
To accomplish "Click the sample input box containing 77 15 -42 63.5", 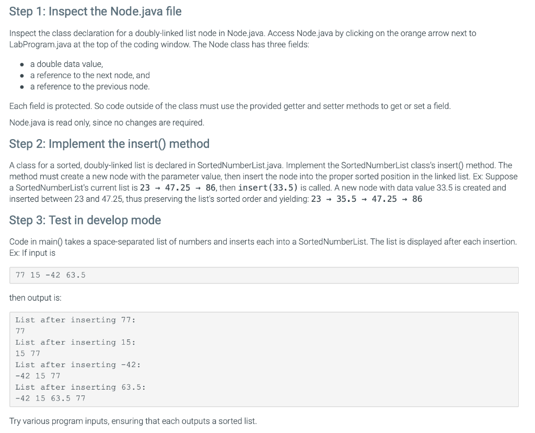I will point(264,275).
